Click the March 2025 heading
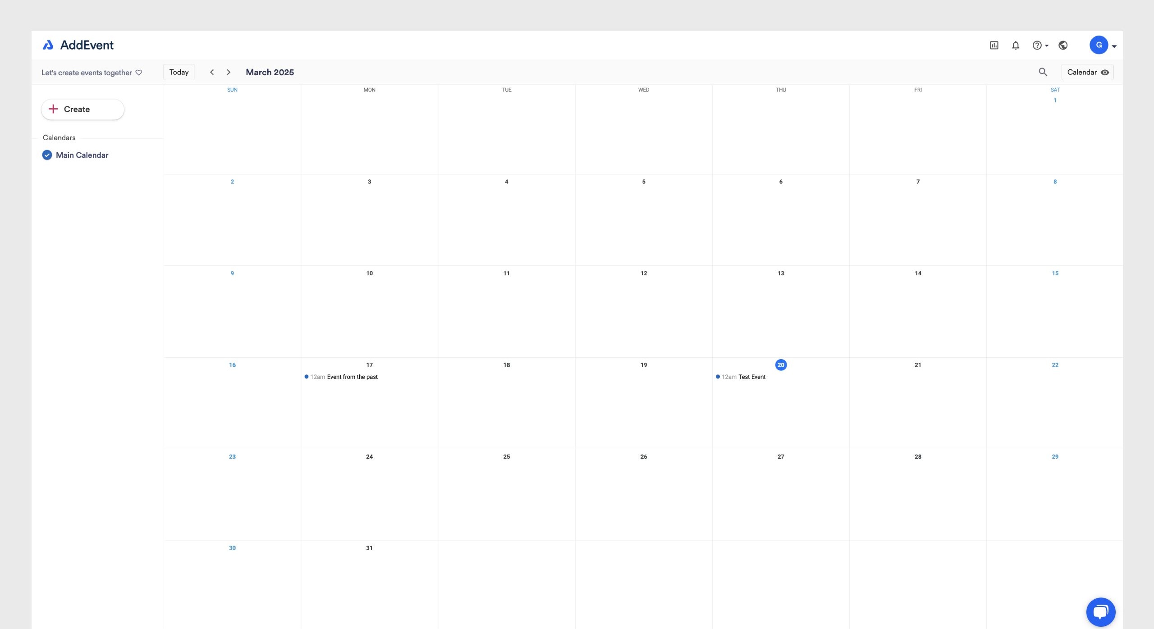The height and width of the screenshot is (629, 1154). [x=270, y=72]
